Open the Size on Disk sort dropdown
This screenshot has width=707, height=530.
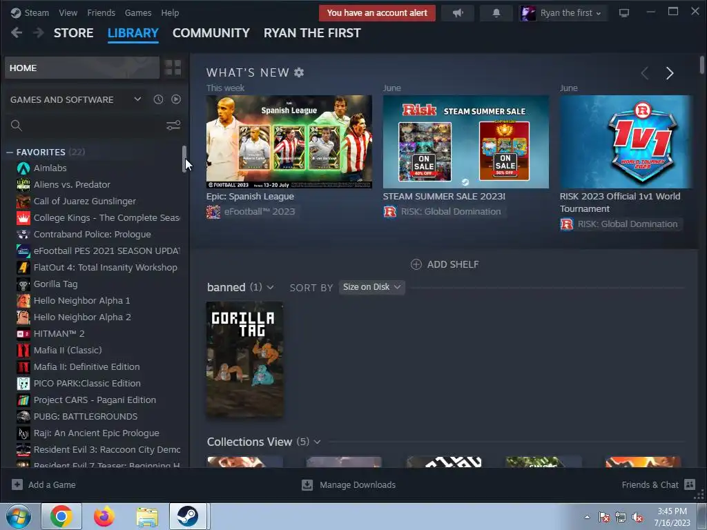(371, 287)
